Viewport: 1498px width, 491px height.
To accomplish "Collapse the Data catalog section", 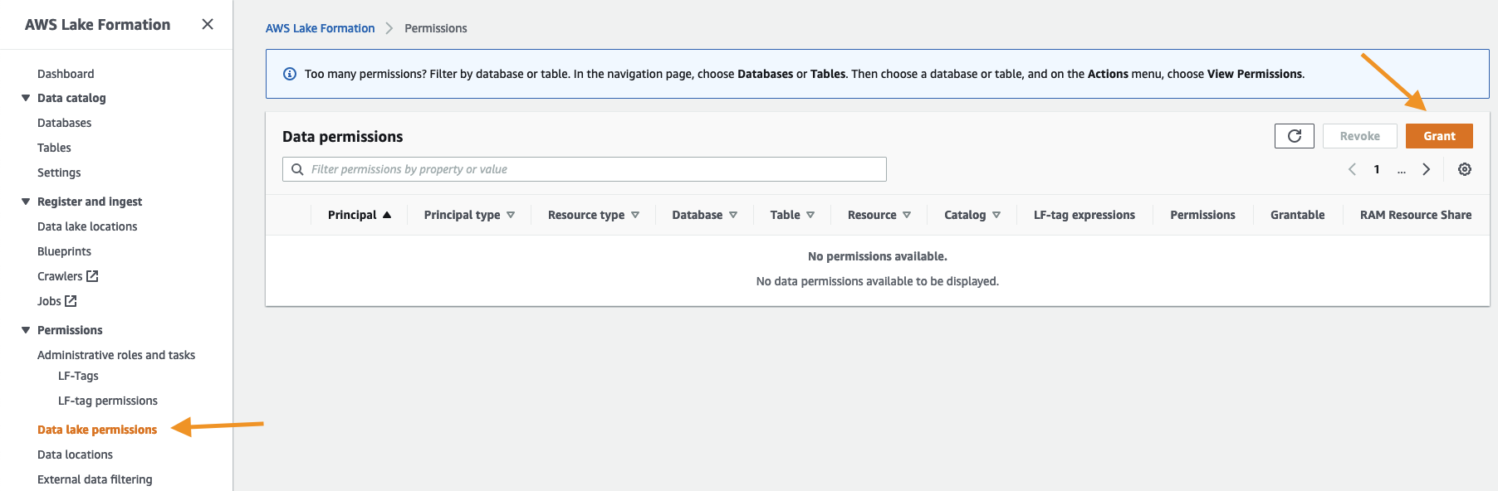I will pos(26,98).
